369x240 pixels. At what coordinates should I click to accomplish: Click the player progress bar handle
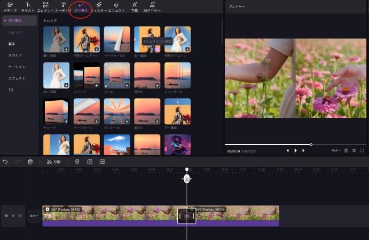311,144
